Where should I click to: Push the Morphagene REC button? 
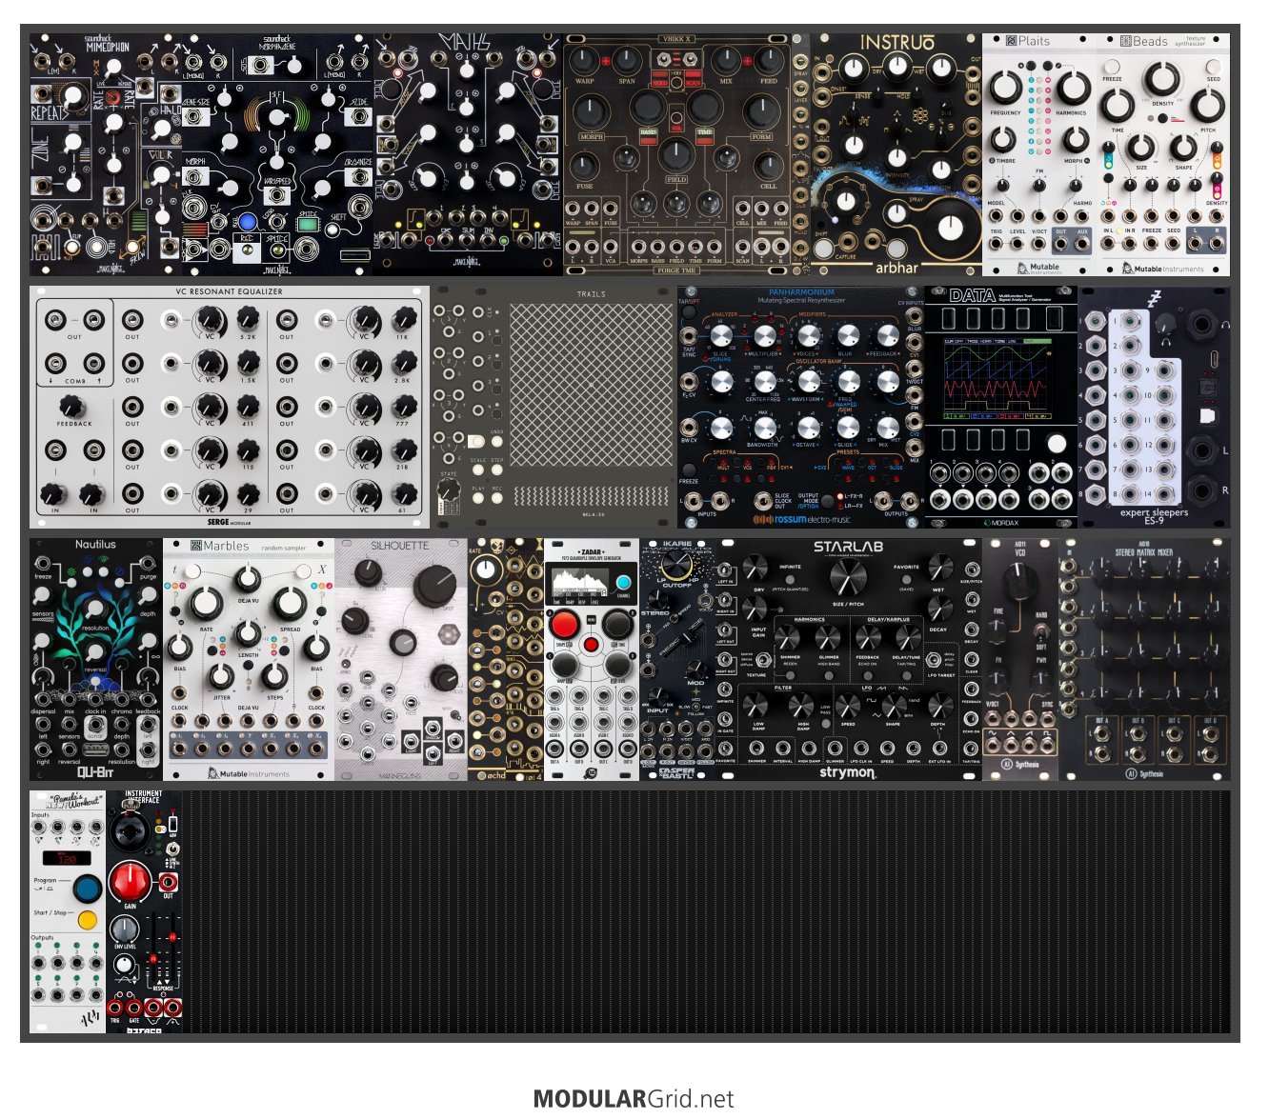coord(247,251)
